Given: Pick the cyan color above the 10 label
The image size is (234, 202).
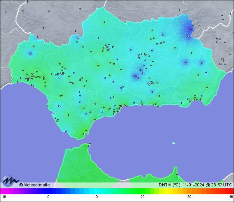Looking at the screenshot, I should (96, 191).
